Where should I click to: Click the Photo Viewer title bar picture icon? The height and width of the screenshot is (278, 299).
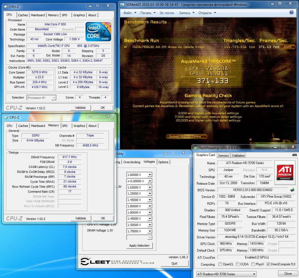(122, 5)
